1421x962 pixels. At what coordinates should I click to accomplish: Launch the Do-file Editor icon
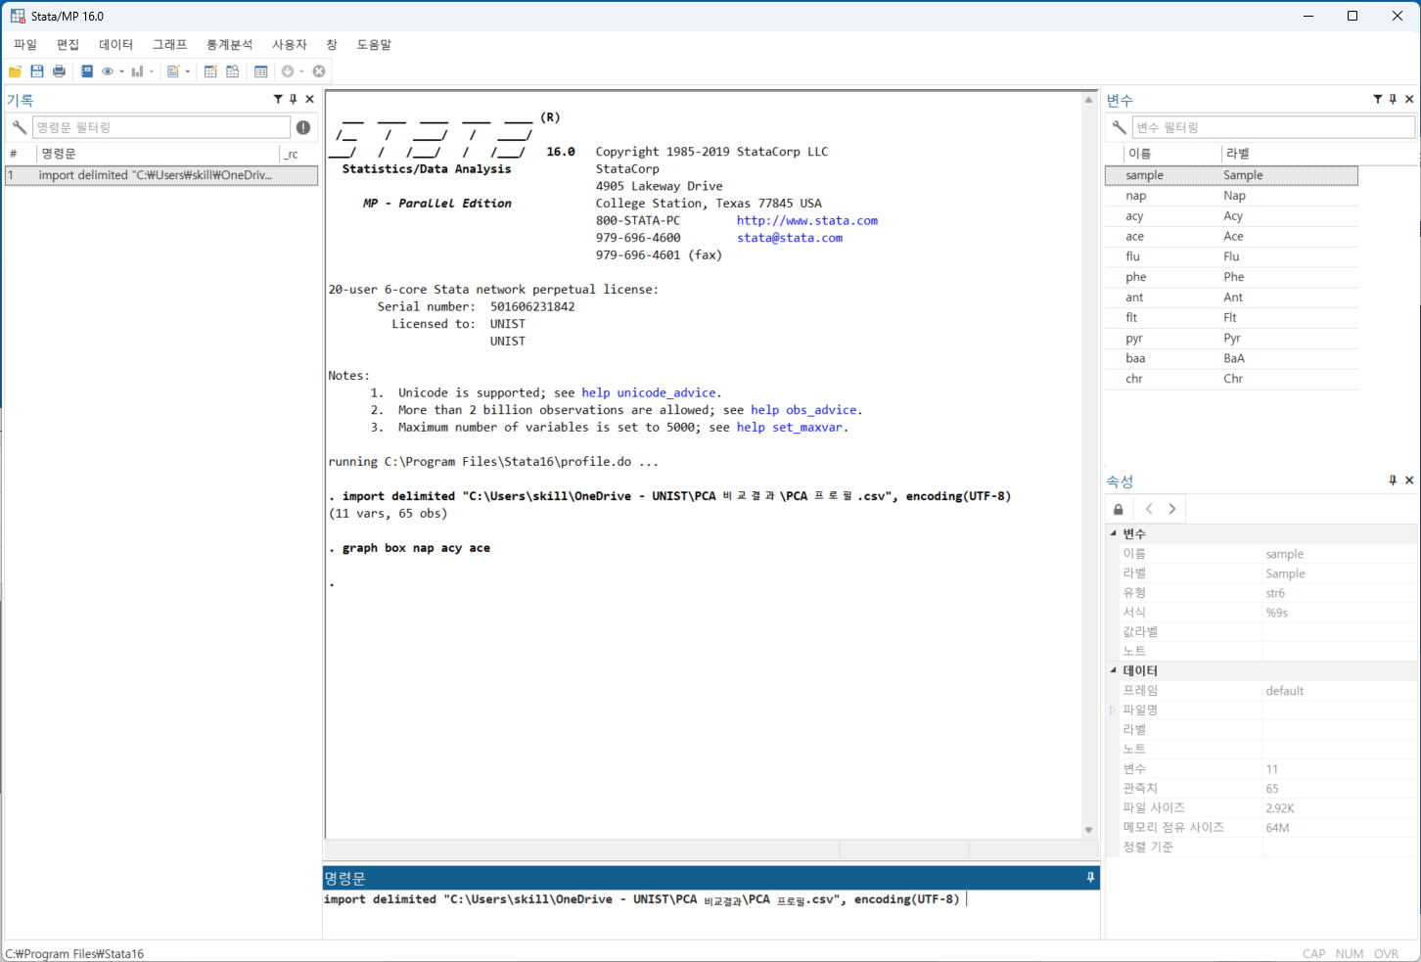pos(173,71)
